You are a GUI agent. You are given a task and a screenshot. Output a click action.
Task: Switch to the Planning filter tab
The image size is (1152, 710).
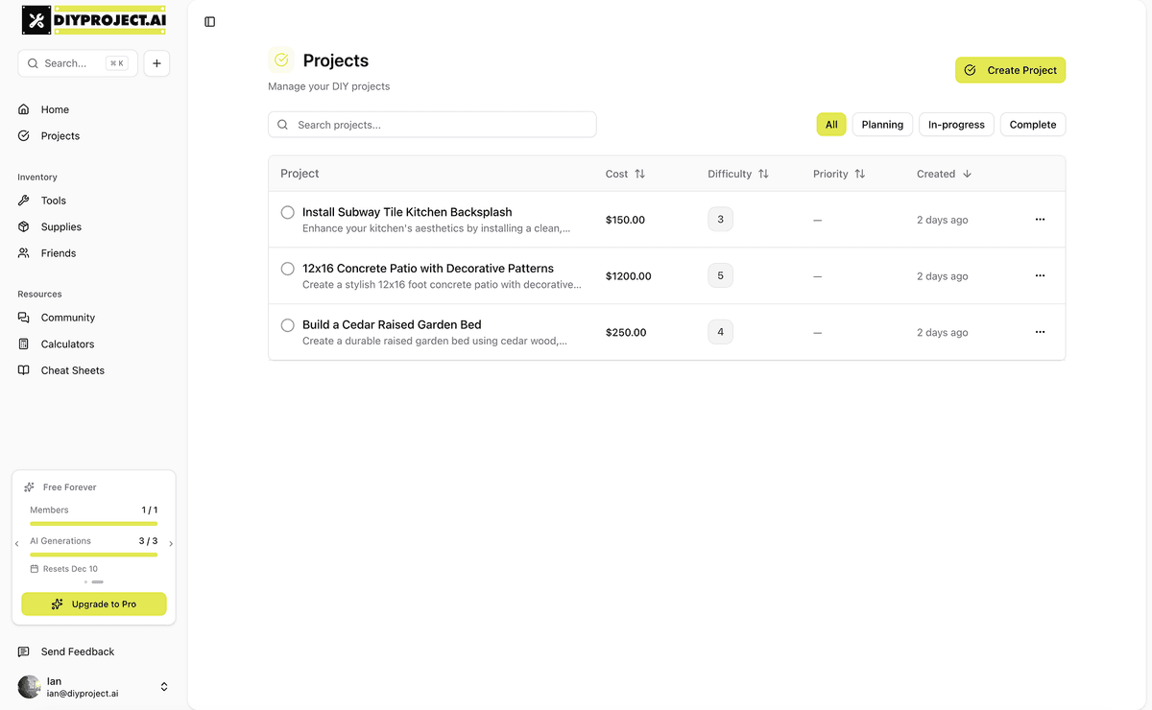point(881,124)
